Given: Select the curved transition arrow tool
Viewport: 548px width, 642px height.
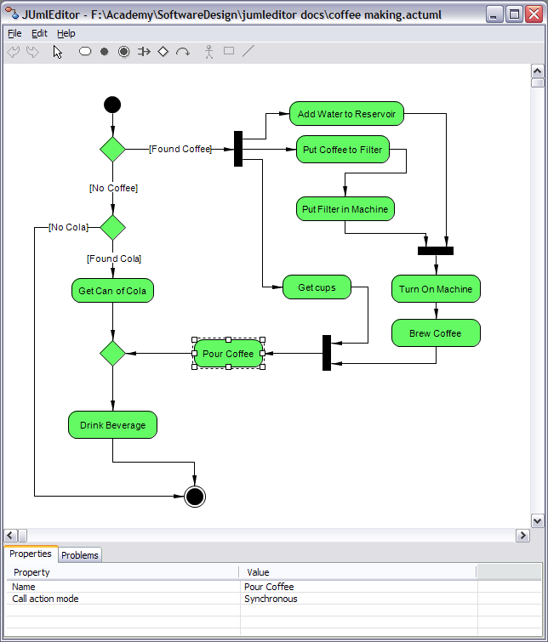Looking at the screenshot, I should click(x=183, y=52).
